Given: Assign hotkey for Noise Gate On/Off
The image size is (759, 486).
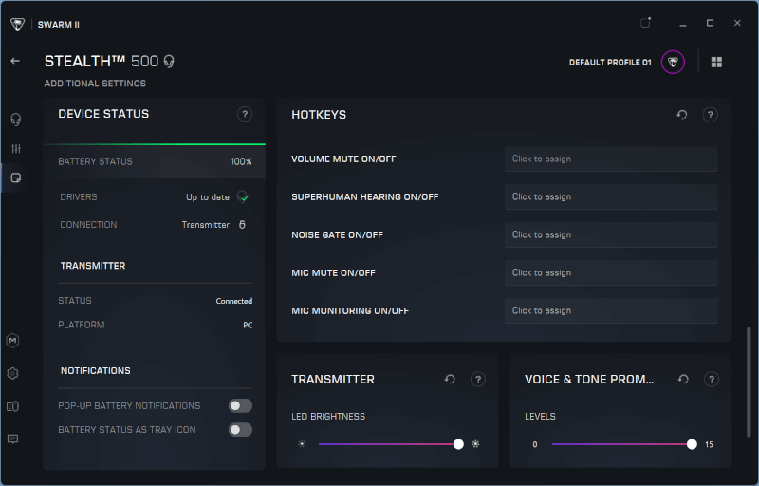Looking at the screenshot, I should click(x=611, y=234).
